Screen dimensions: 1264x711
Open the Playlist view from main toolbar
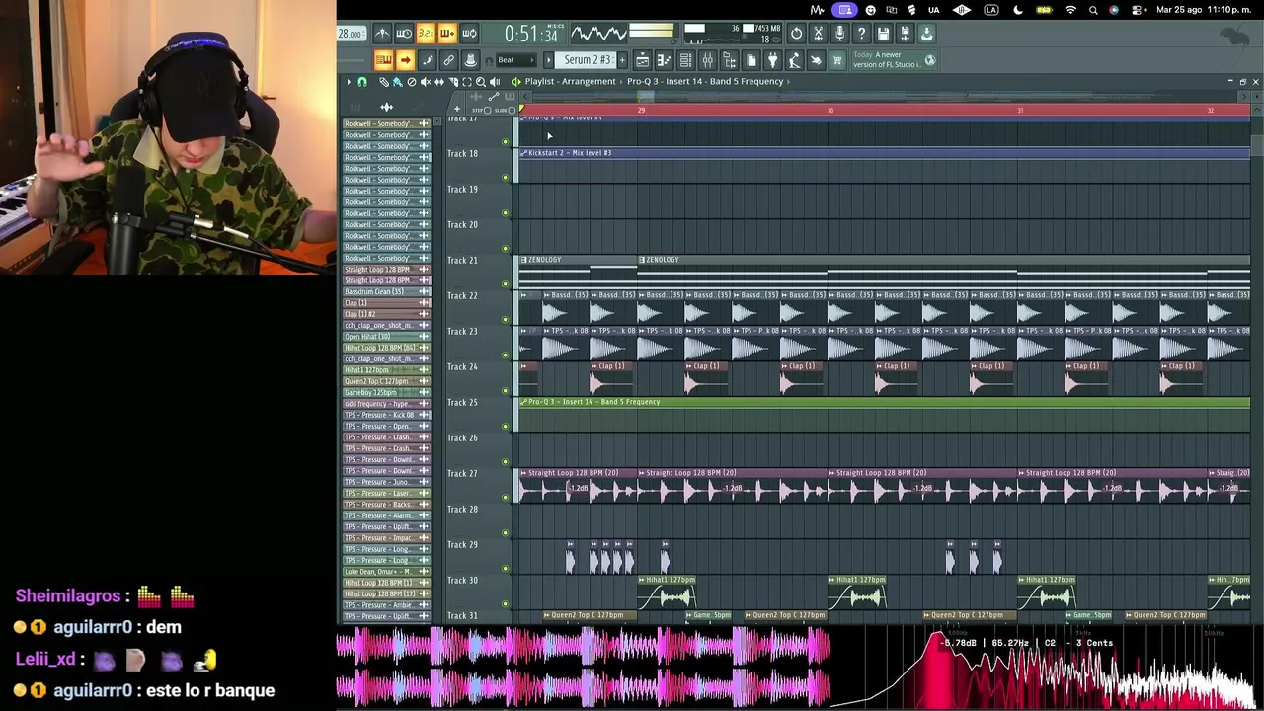tap(642, 60)
